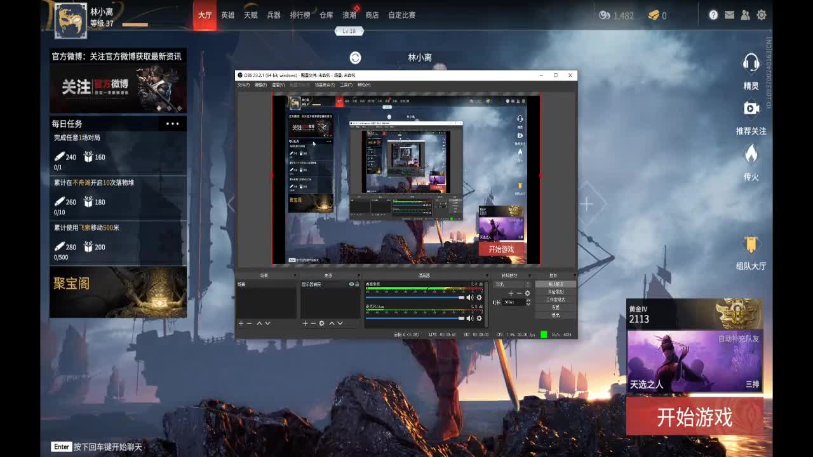Open OBS 编辑(E) menu
Screen dimensions: 813x457
[x=260, y=85]
